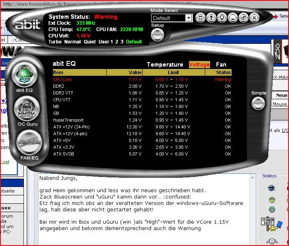
Task: Click the 1.17 V CPU Core value
Action: 135,79
